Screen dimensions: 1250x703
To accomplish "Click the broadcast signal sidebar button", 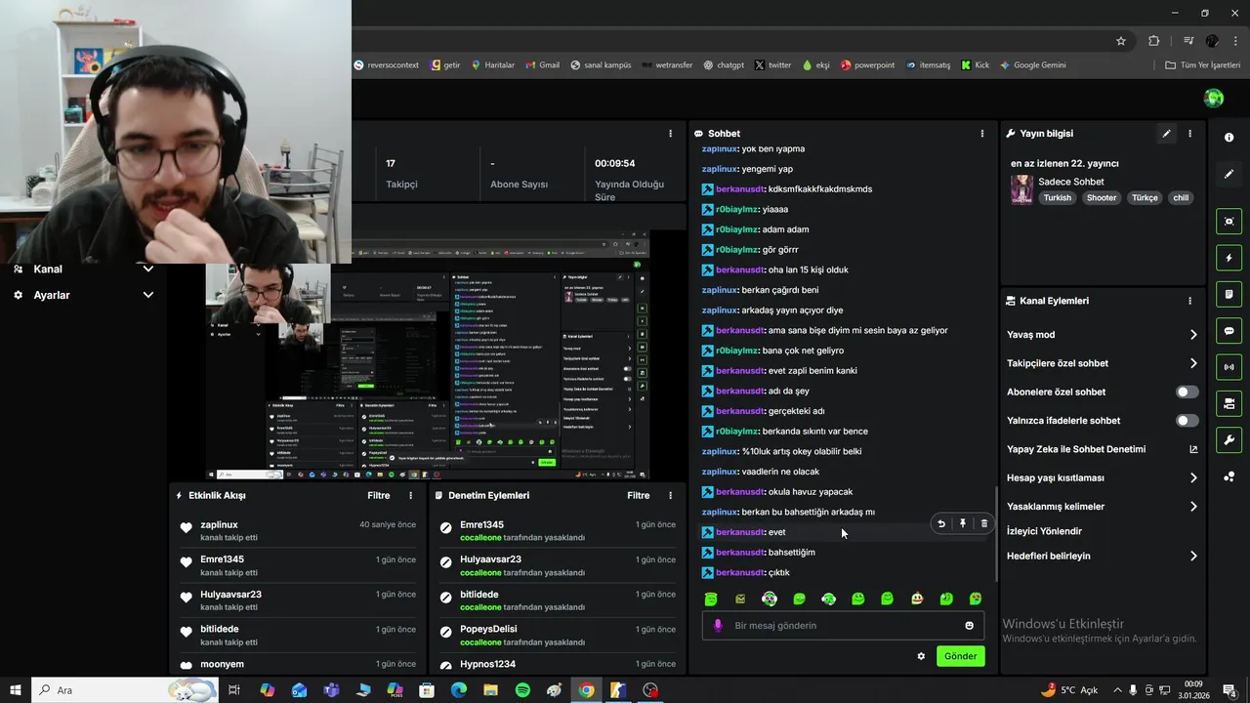I will 1229,367.
